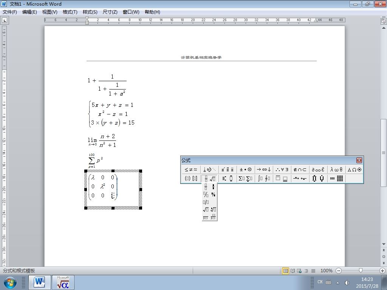The width and height of the screenshot is (387, 290).
Task: Insert long division template
Action: (x=206, y=217)
